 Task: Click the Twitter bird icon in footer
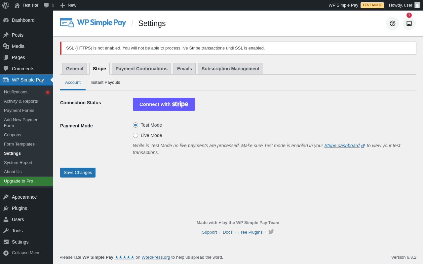[271, 232]
